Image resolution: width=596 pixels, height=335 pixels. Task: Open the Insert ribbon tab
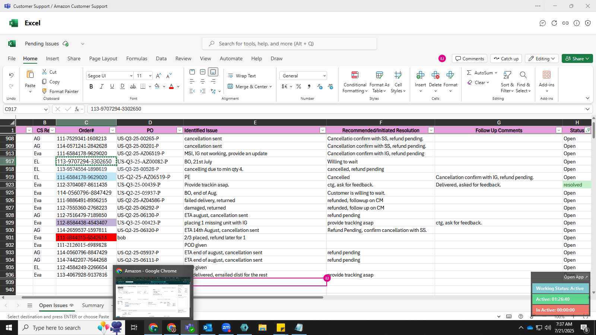[x=53, y=58]
